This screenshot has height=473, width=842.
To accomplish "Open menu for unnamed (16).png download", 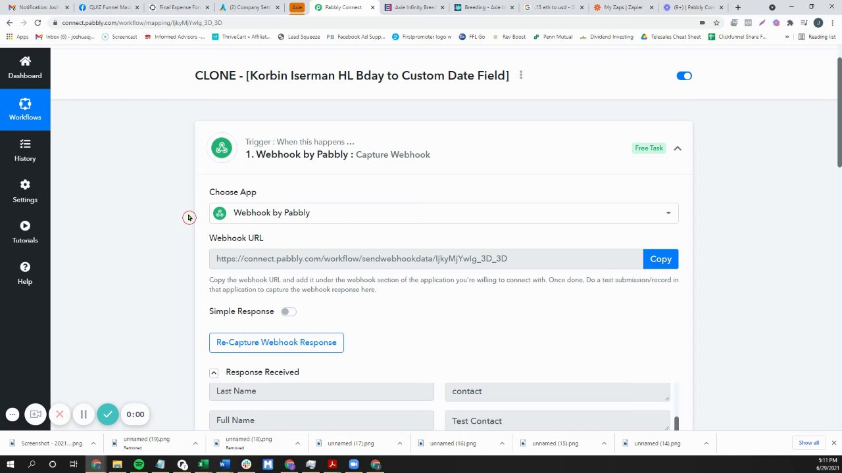I will tap(501, 443).
